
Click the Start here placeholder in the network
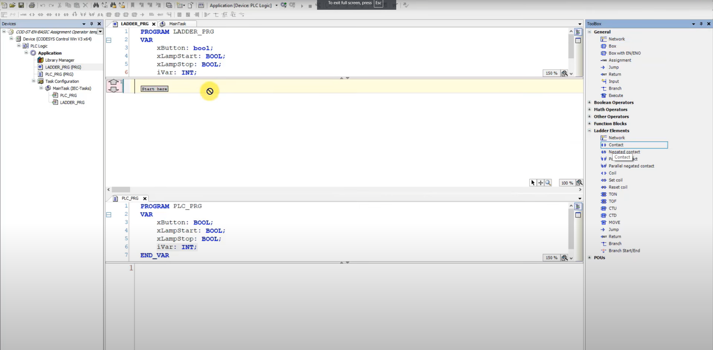click(x=154, y=89)
